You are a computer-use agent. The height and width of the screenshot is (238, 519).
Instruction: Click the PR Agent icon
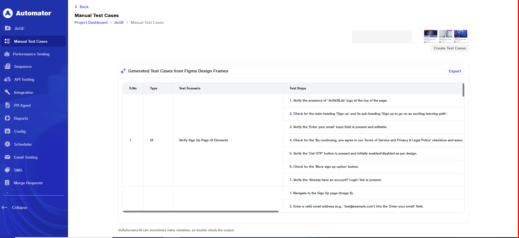pyautogui.click(x=8, y=105)
